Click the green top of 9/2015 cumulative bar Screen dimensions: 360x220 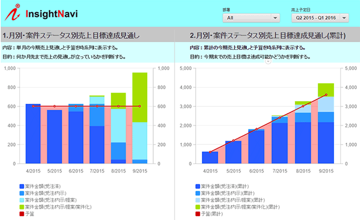(x=326, y=90)
